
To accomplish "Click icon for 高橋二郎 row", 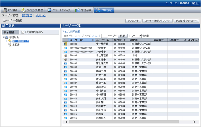I will pos(65,71).
